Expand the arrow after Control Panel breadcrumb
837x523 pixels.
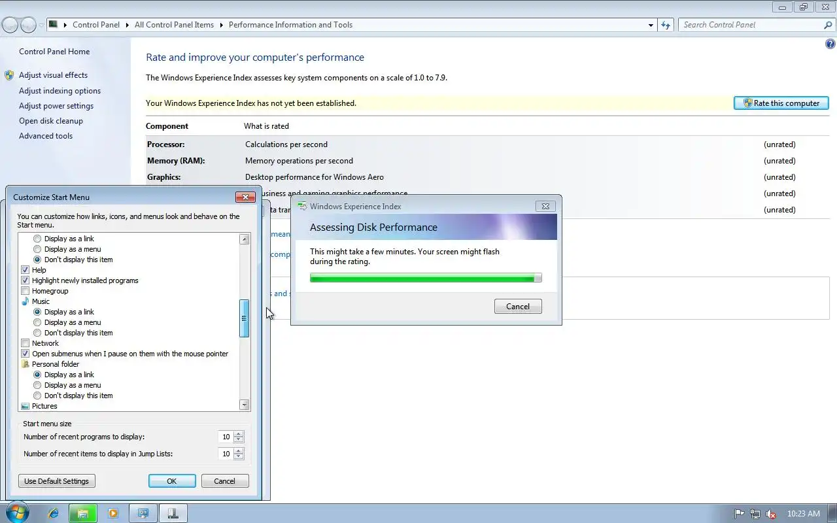pyautogui.click(x=127, y=25)
